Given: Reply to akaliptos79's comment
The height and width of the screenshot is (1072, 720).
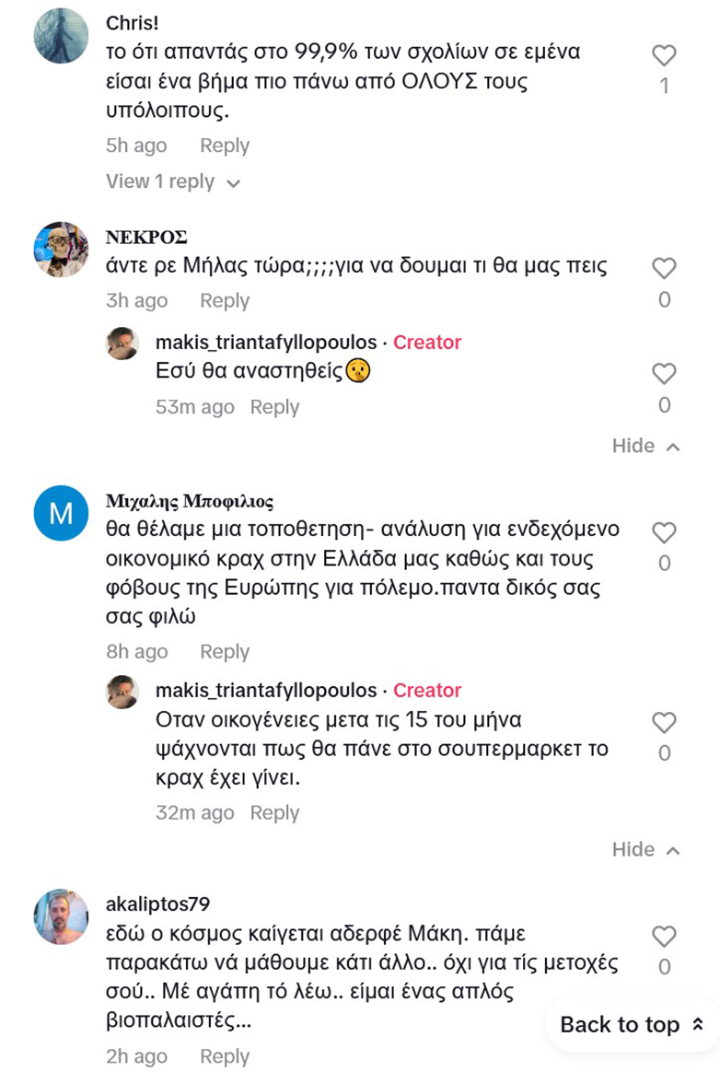Looking at the screenshot, I should [x=225, y=1056].
